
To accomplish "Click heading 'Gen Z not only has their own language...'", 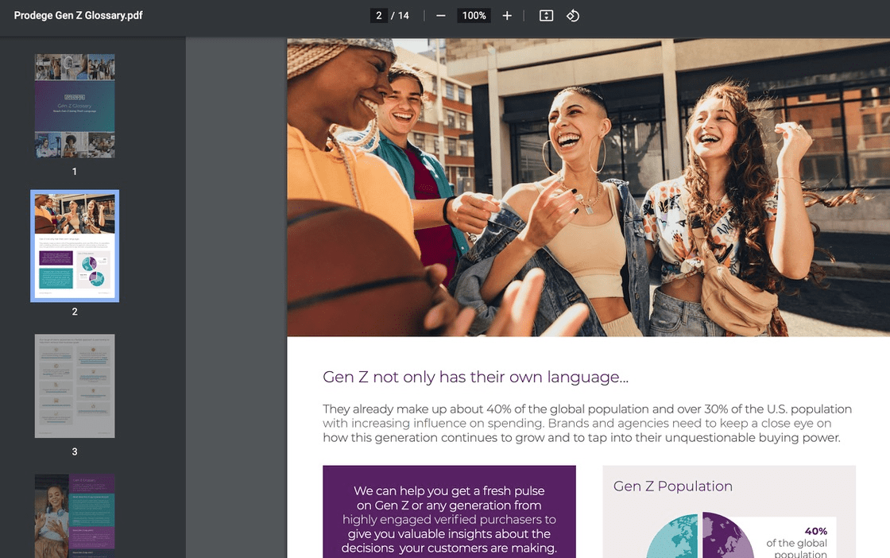I will (476, 377).
